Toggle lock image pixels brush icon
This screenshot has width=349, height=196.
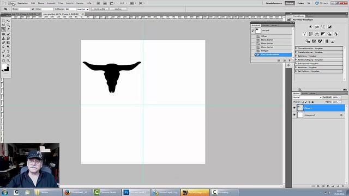[x=306, y=102]
